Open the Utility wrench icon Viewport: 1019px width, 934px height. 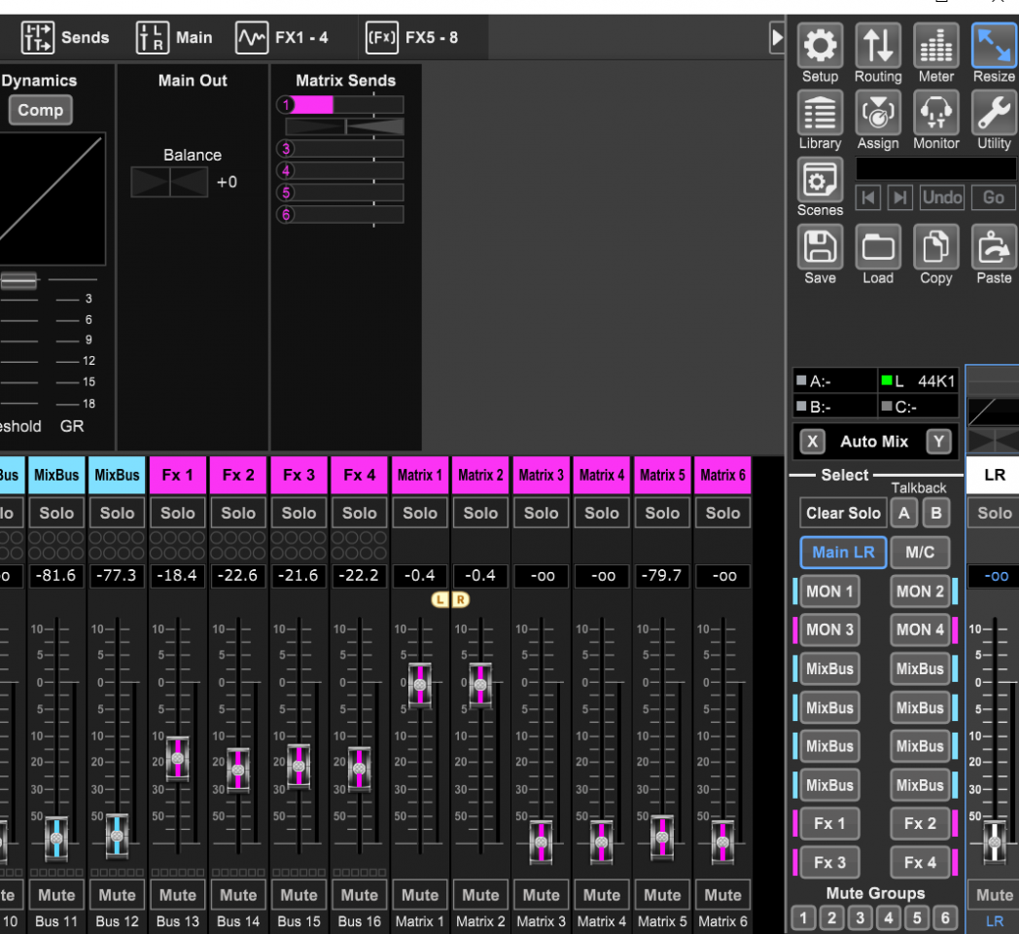994,113
